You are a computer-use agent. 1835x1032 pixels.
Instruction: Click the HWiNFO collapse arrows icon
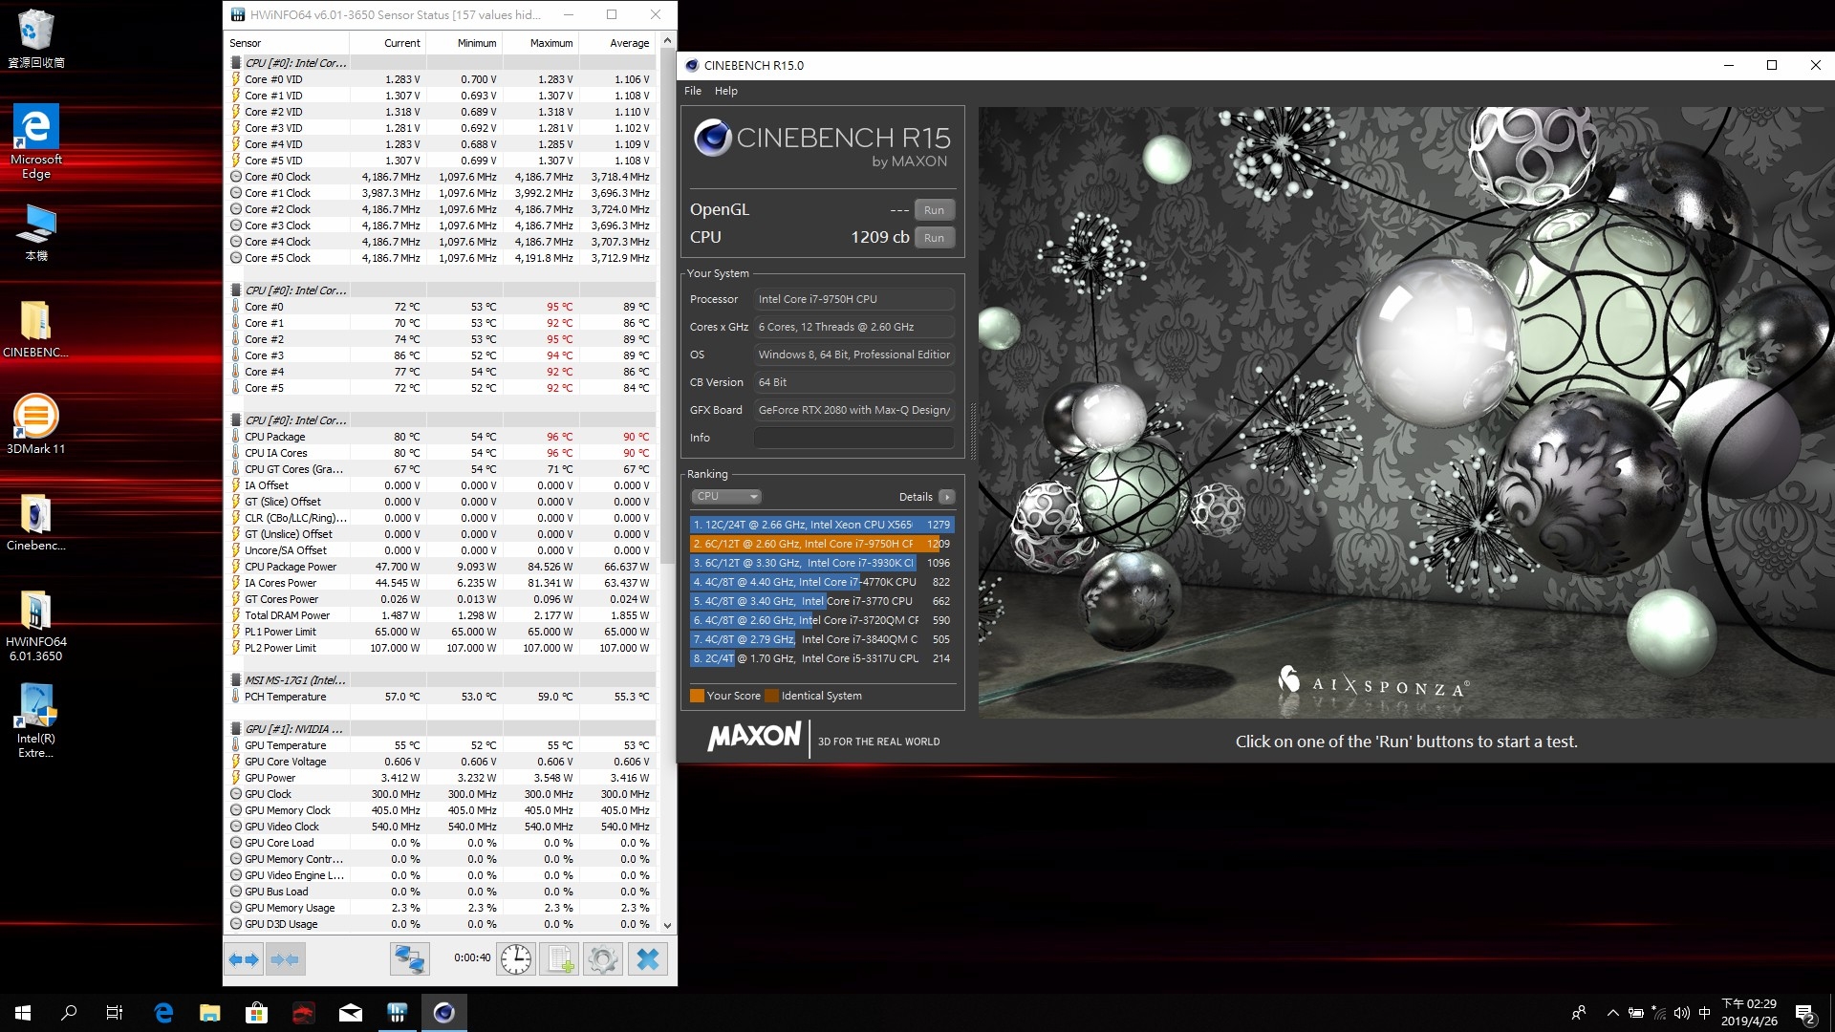(285, 958)
